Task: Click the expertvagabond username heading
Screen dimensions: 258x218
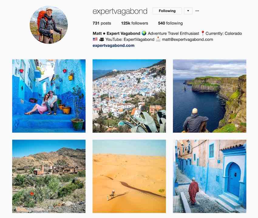Action: pos(120,11)
